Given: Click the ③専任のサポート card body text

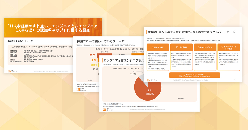Looking at the screenshot, I should tap(205, 59).
